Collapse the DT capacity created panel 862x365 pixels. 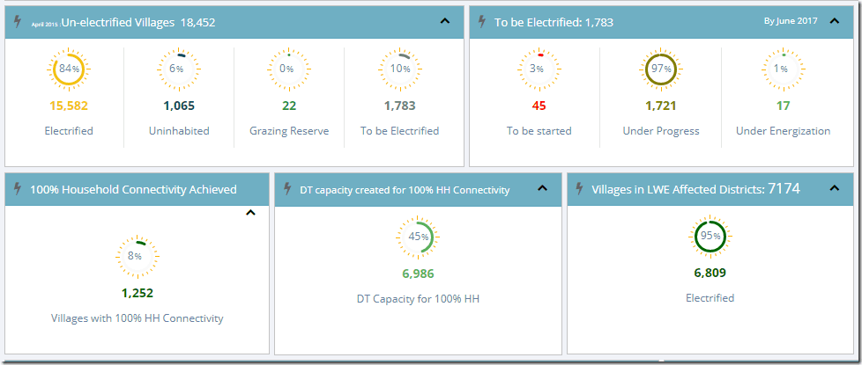542,188
